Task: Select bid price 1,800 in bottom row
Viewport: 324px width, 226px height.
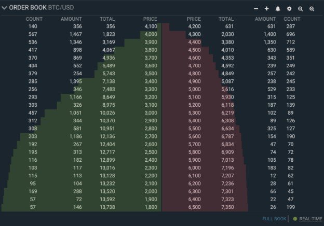Action: pos(151,207)
